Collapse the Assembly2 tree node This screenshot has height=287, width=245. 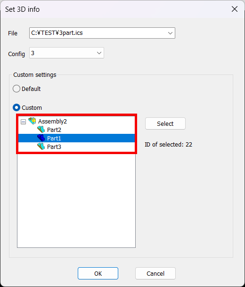coord(23,122)
